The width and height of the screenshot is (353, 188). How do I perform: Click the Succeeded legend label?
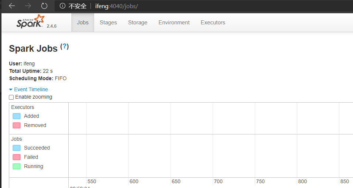pyautogui.click(x=37, y=148)
